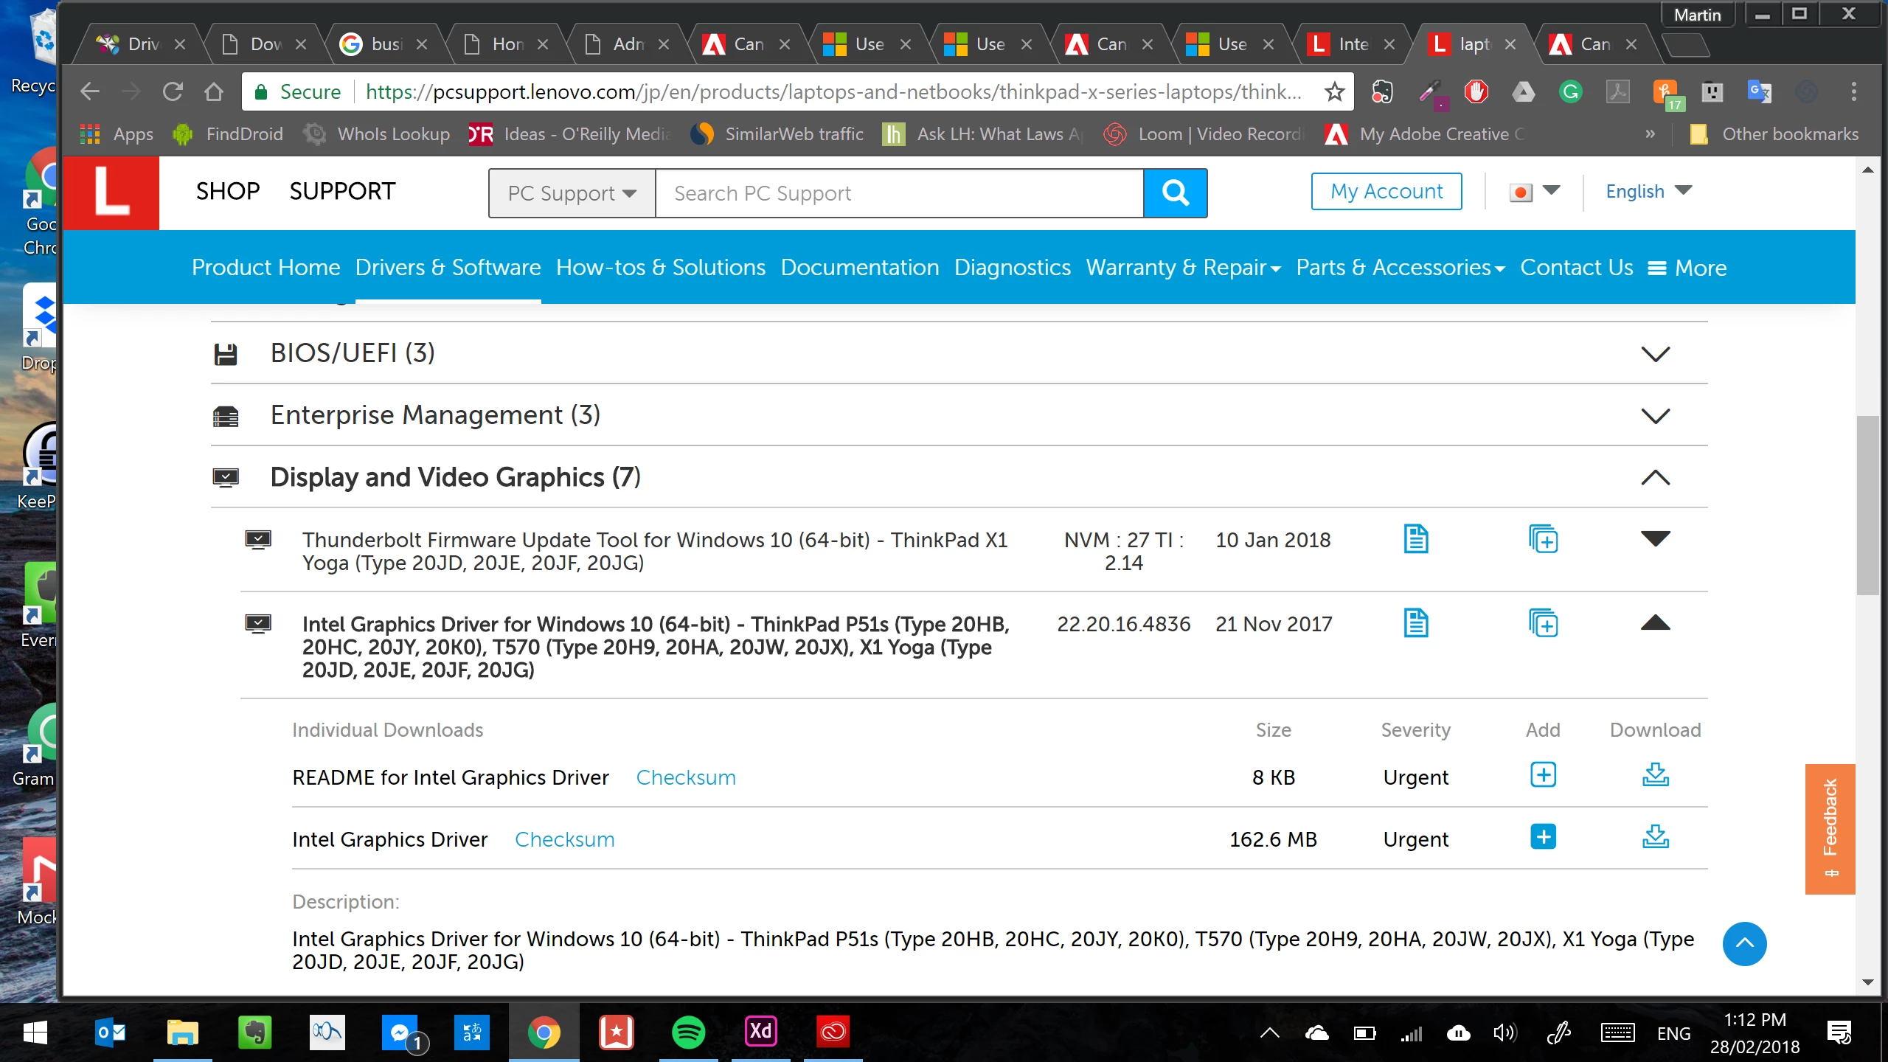Open the PC Support search category dropdown
1888x1062 pixels.
coord(572,193)
